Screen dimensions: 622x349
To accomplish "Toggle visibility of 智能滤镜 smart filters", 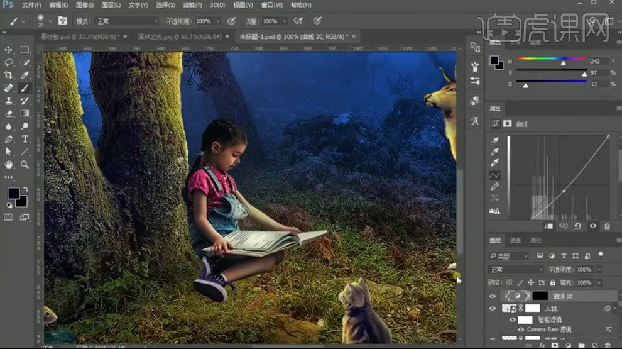I will [513, 319].
